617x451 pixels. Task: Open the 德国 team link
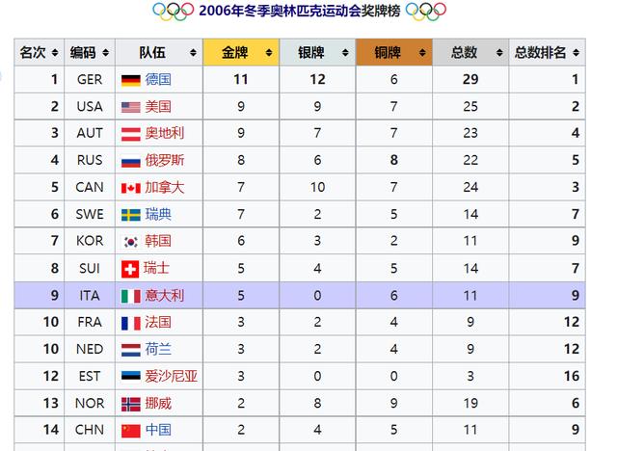coord(158,79)
